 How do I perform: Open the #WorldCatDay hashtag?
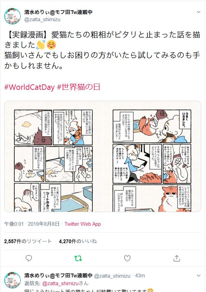pyautogui.click(x=29, y=87)
